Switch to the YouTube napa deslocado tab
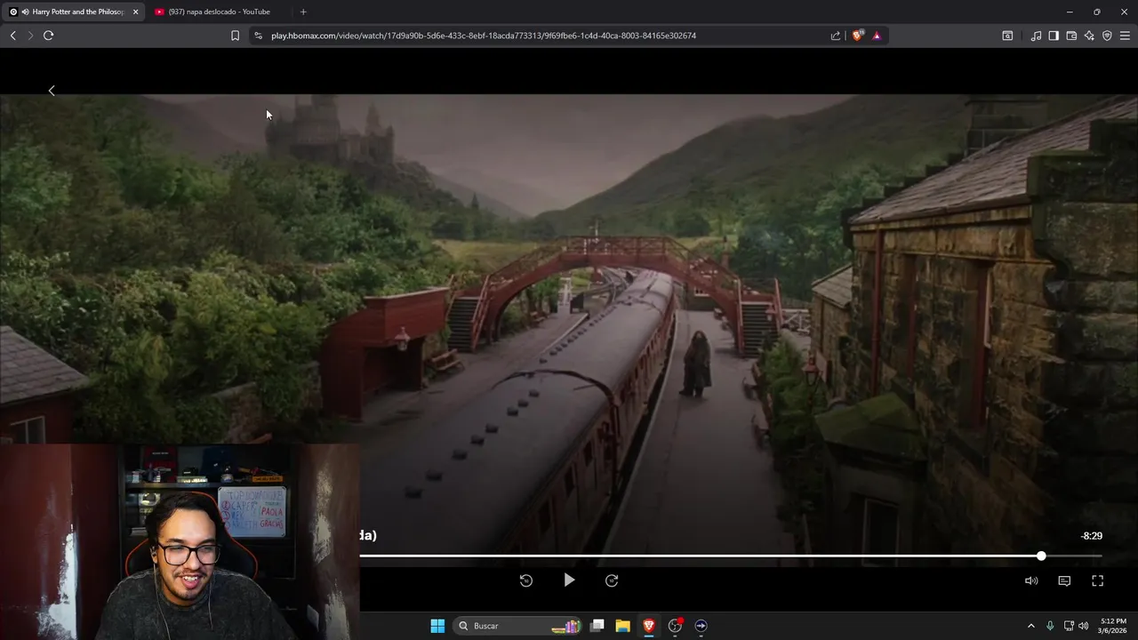This screenshot has height=640, width=1138. click(219, 12)
